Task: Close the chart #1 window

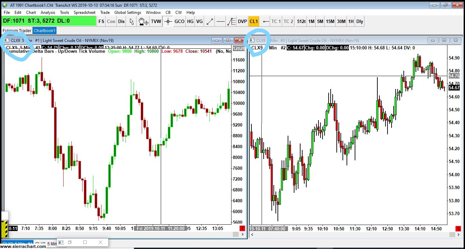Action: 240,40
